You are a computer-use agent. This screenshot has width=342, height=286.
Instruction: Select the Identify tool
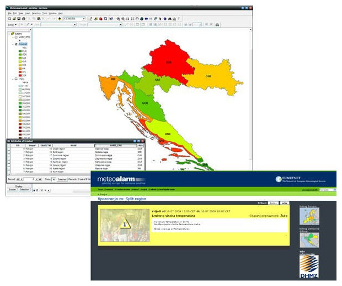coord(165,19)
